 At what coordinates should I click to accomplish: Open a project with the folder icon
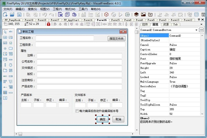[x=12, y=14]
